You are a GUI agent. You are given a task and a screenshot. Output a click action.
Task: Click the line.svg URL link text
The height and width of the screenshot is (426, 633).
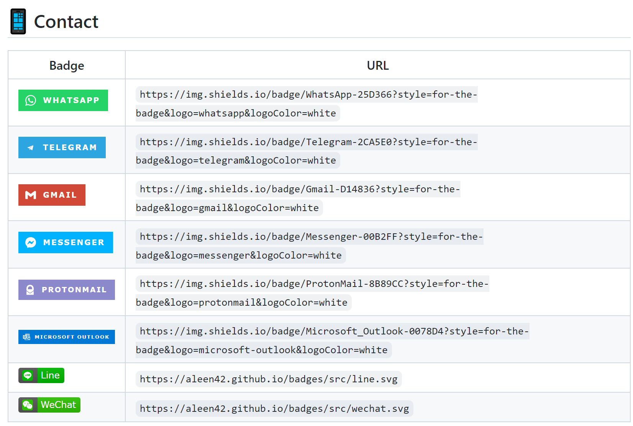268,379
